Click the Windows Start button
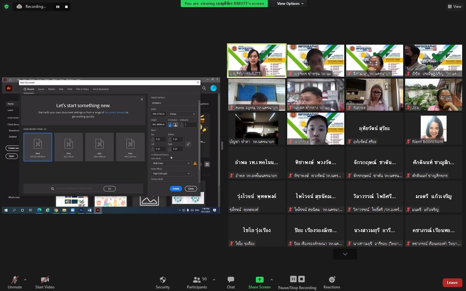 pyautogui.click(x=6, y=210)
